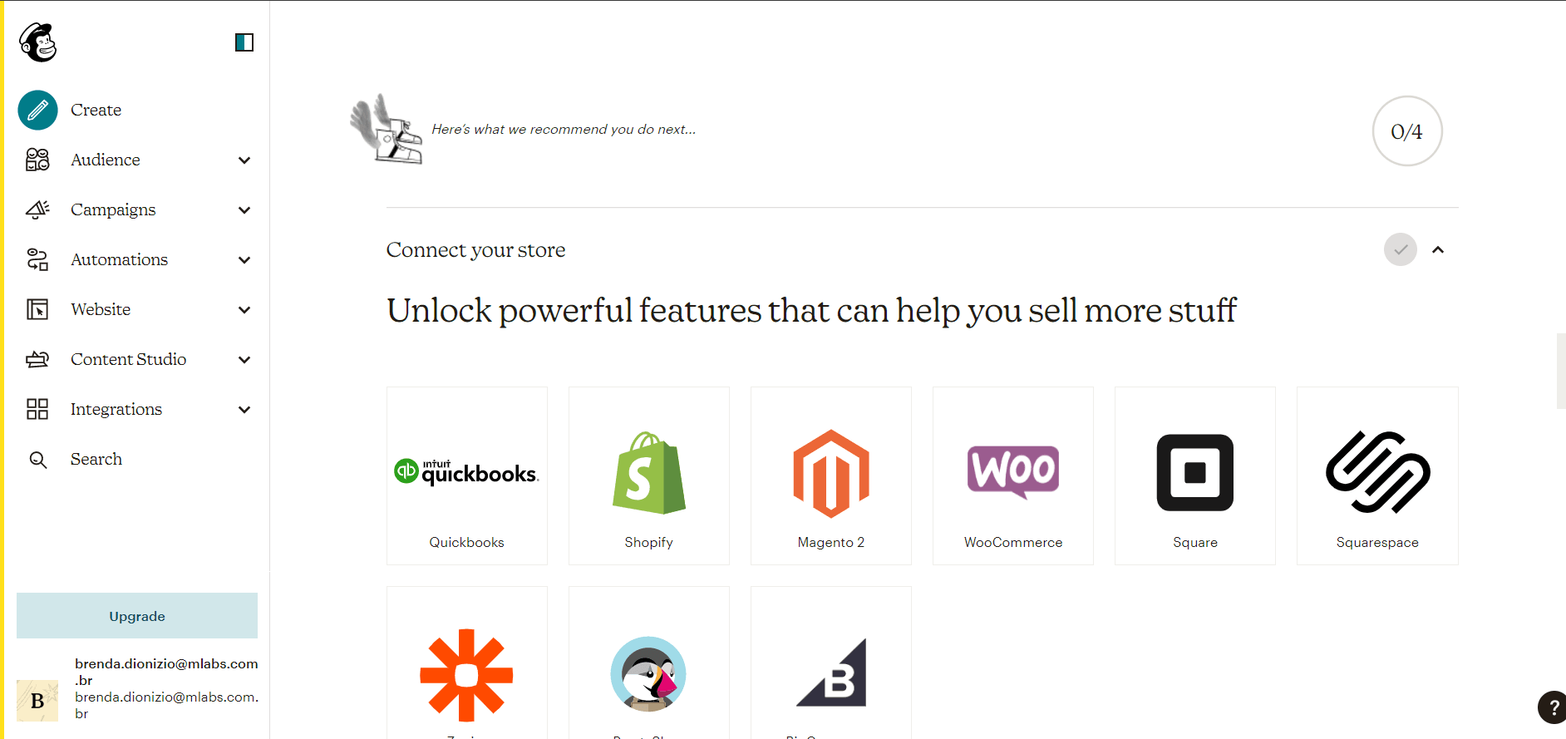Viewport: 1566px width, 739px height.
Task: Click the Mailchimp Freddie logo
Action: click(37, 42)
